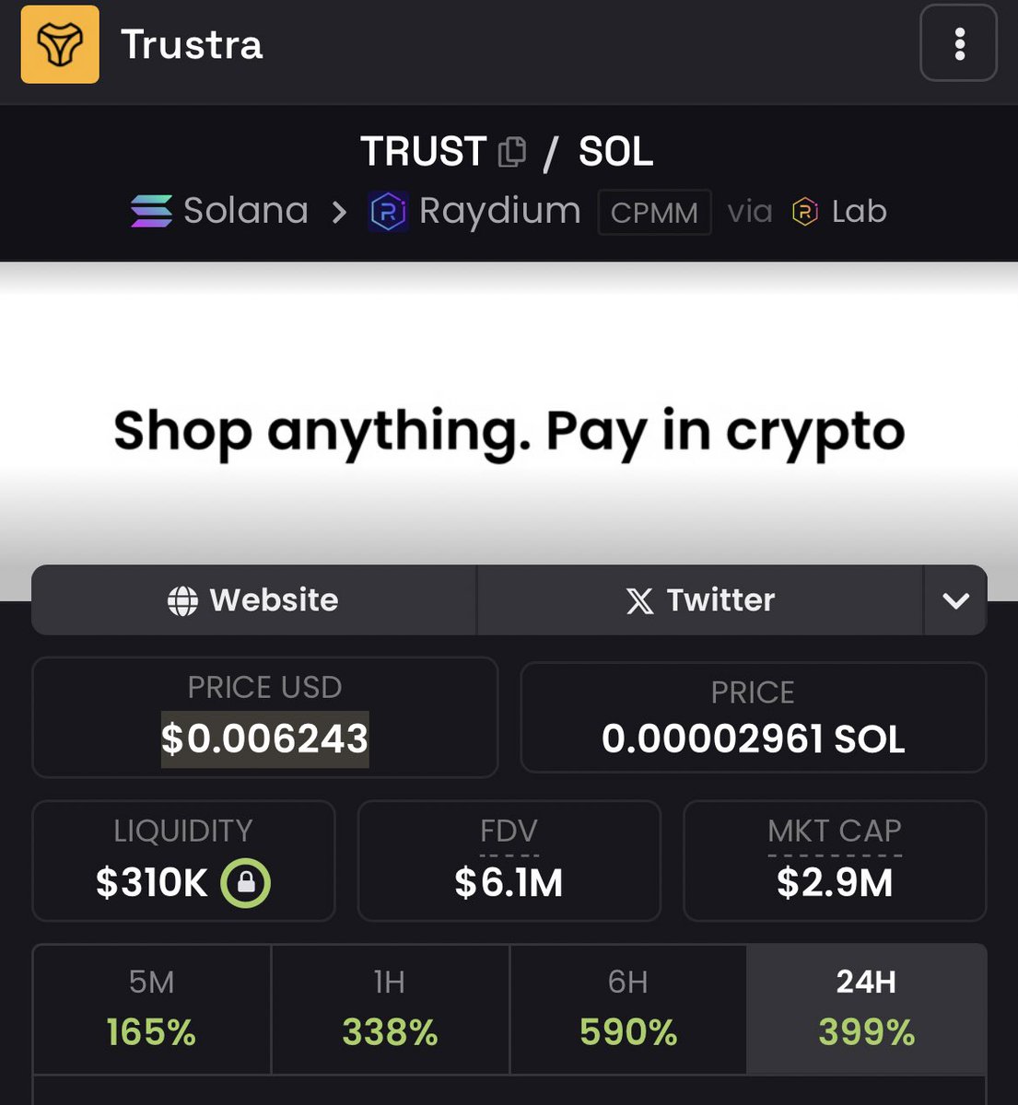Click the Solana chain logo
This screenshot has width=1018, height=1105.
[151, 211]
